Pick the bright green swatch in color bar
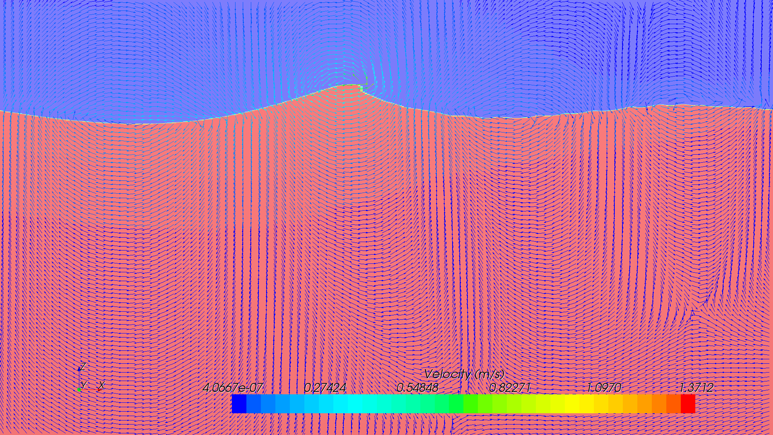This screenshot has height=435, width=773. [456, 404]
